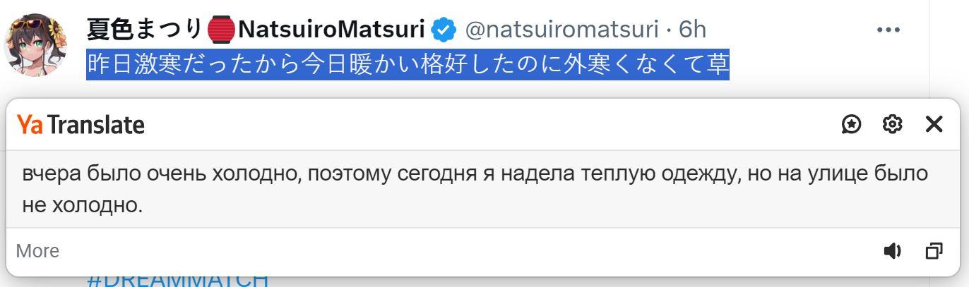The image size is (969, 287).
Task: Click the NatsuiroMatsuri display name
Action: (331, 30)
